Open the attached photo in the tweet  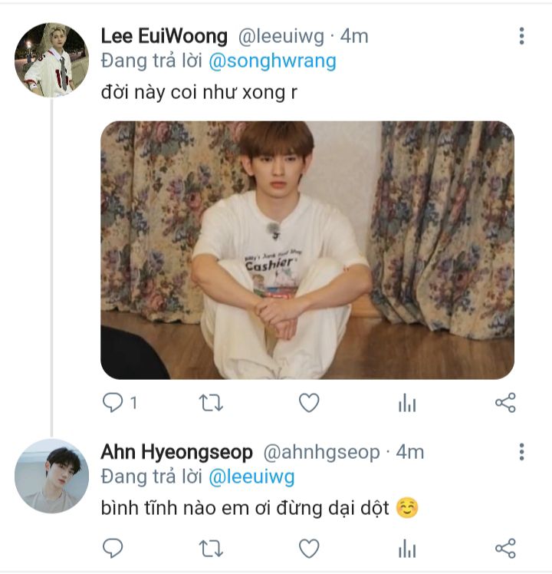tap(307, 250)
